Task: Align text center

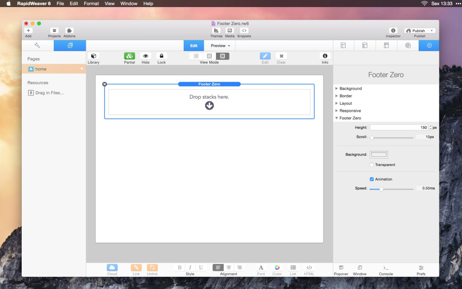Action: (229, 267)
